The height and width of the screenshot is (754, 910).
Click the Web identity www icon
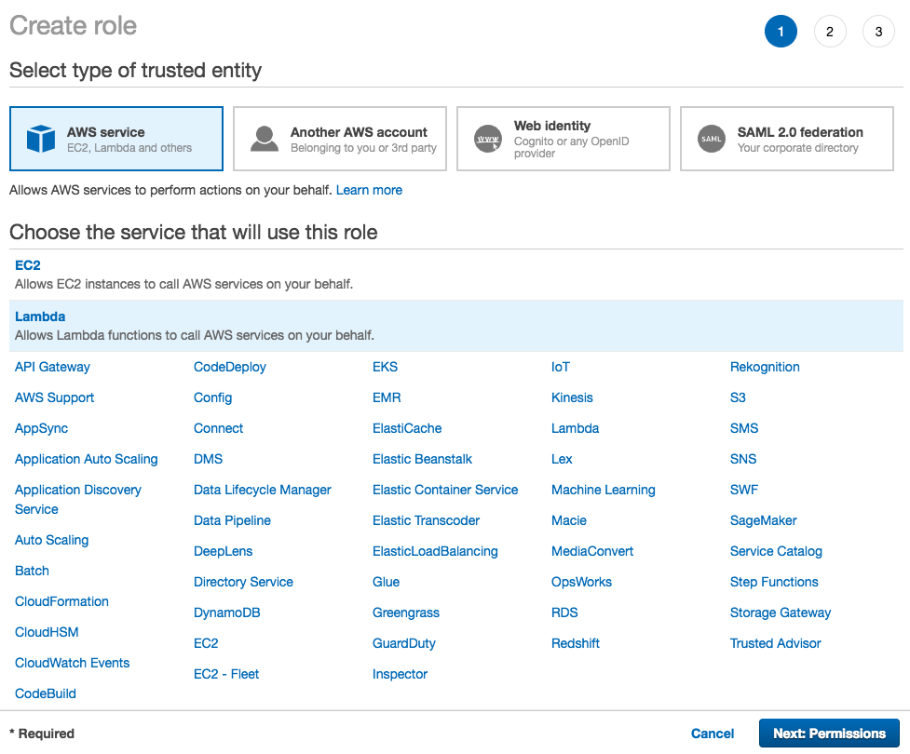[x=487, y=139]
